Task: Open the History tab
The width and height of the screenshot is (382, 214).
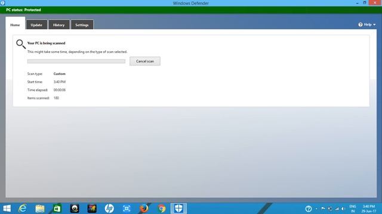Action: point(58,25)
